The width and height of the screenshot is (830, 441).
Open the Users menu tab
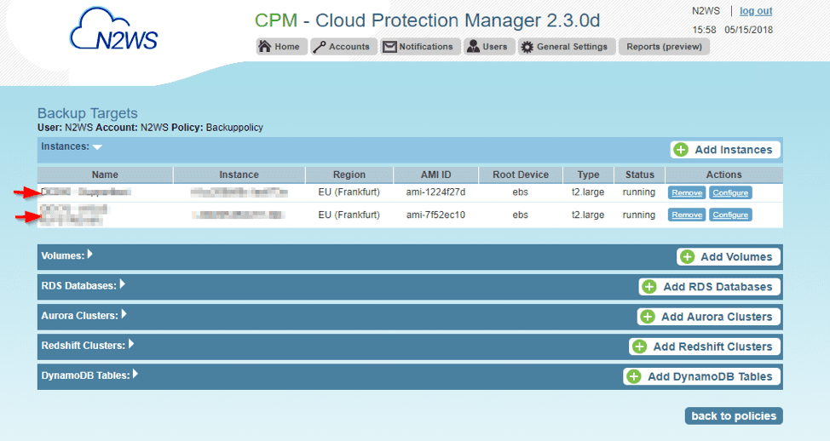[488, 47]
